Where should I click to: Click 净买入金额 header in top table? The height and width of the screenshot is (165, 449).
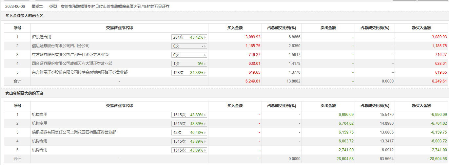click(421, 28)
